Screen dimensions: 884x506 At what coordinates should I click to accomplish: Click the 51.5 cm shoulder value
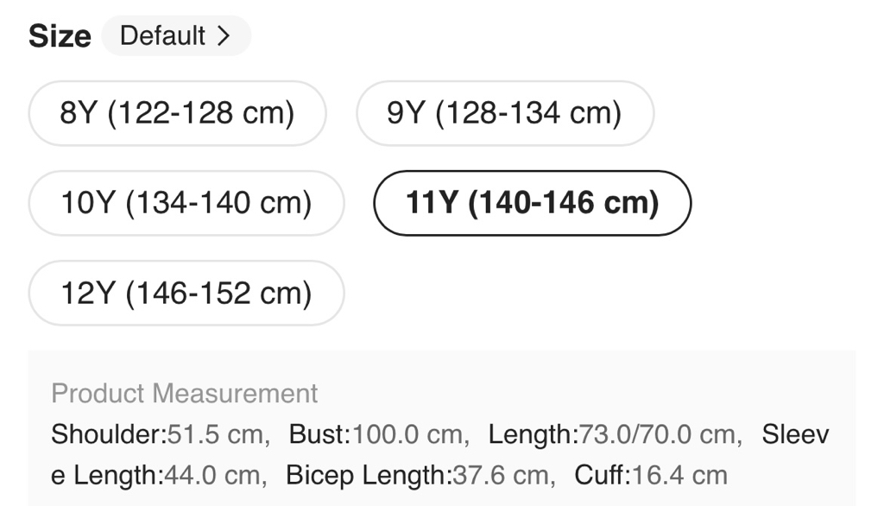click(x=215, y=434)
